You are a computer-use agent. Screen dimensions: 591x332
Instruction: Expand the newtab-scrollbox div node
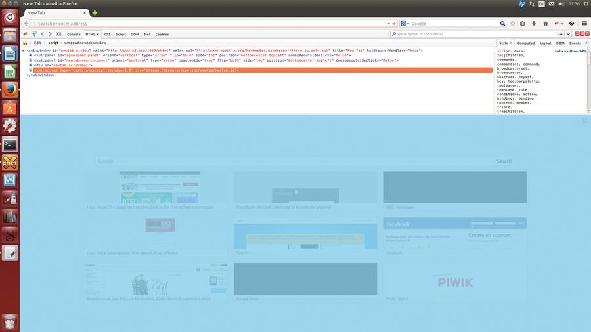tap(31, 65)
